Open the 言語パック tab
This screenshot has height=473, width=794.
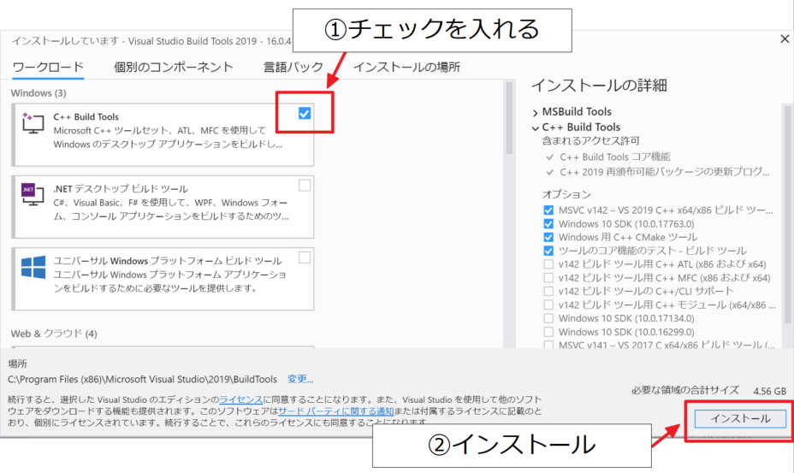(293, 67)
